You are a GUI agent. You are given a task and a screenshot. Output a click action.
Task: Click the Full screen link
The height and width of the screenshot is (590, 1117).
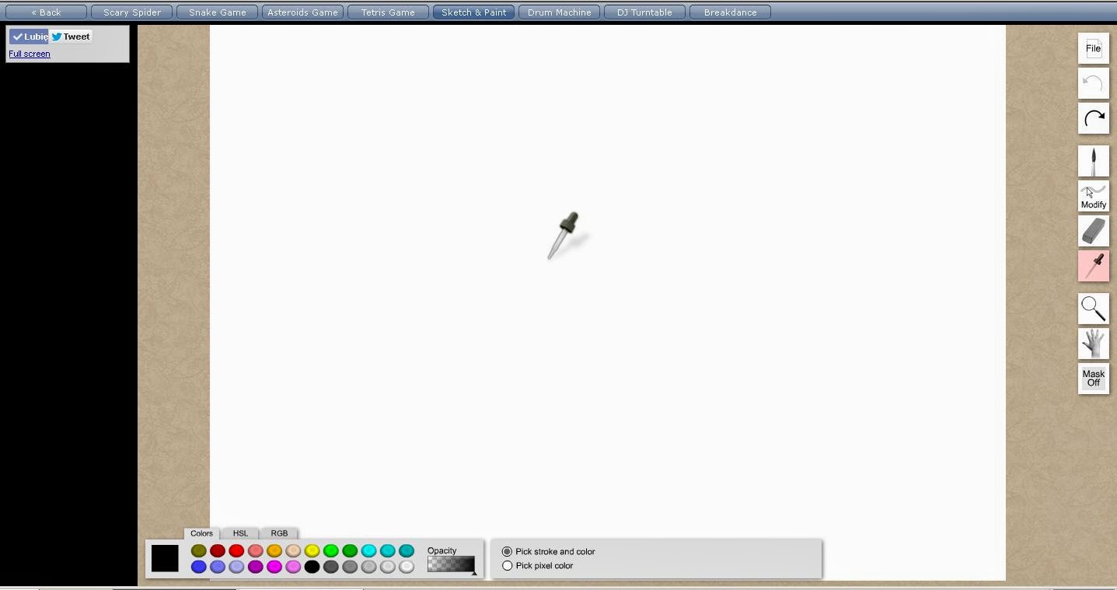point(29,54)
